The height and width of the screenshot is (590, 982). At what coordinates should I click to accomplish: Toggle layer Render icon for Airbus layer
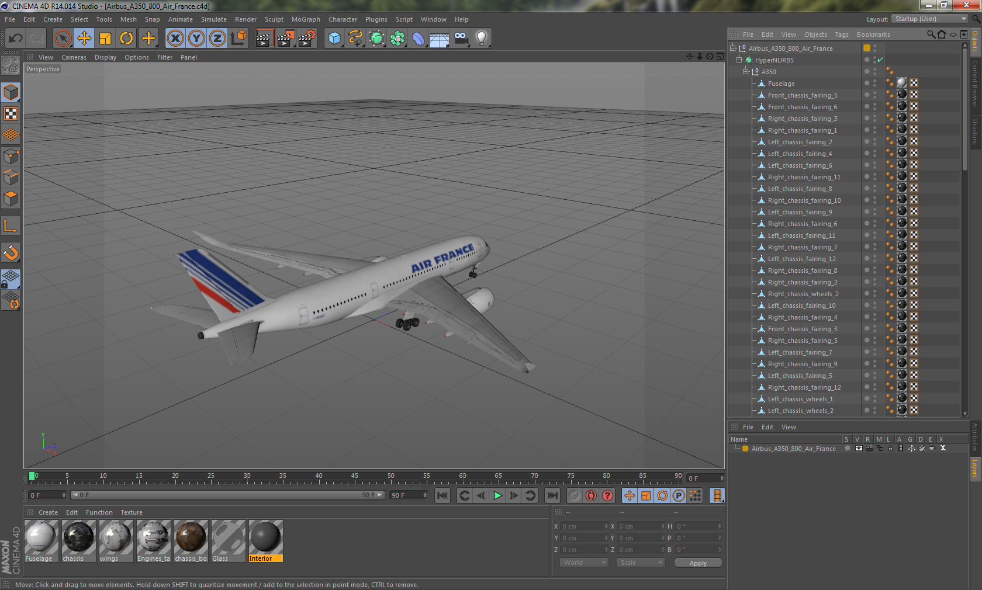click(x=869, y=449)
